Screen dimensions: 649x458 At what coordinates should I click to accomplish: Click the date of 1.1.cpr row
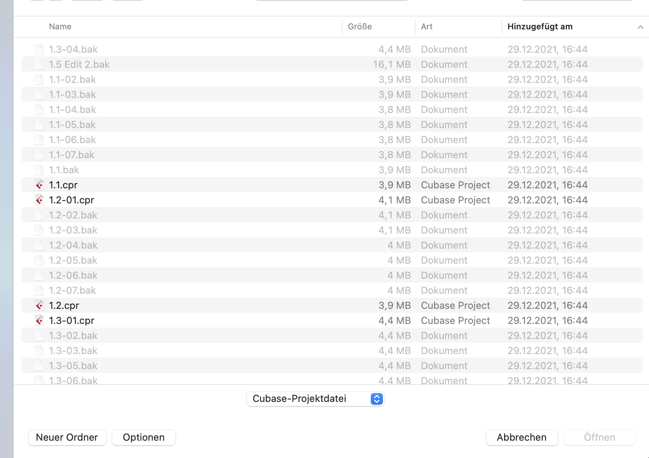(547, 185)
